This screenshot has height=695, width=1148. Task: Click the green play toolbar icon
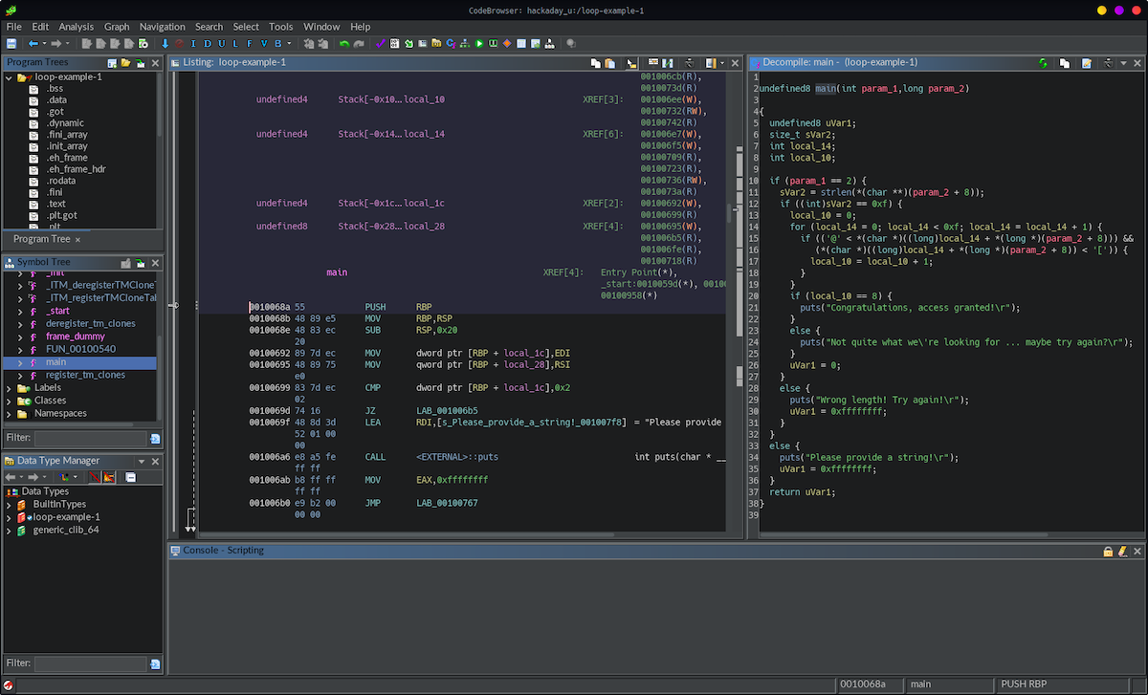[x=479, y=44]
